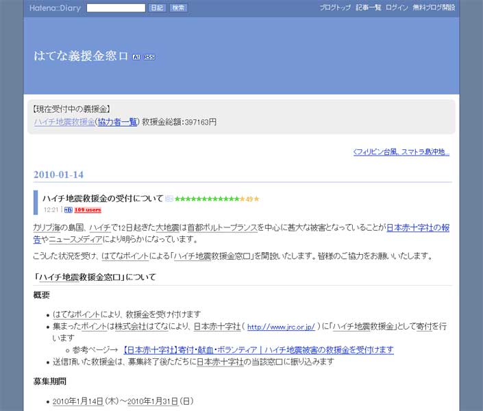Click heading 「ハイチ地震救援金窓口」について
The height and width of the screenshot is (411, 483).
[x=95, y=277]
